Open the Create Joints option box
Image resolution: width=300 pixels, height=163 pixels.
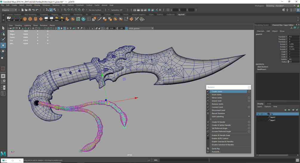coord(249,91)
